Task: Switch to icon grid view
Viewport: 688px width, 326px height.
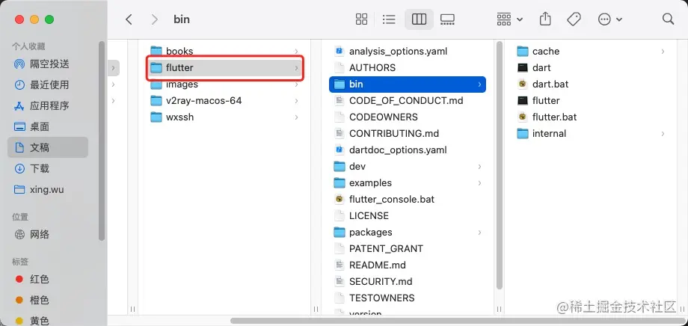Action: click(361, 19)
